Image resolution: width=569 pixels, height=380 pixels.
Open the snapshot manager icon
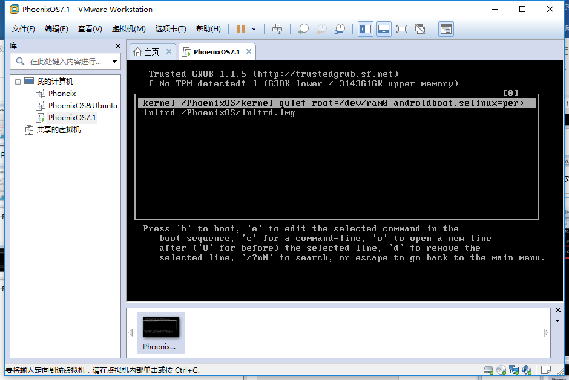coord(340,29)
